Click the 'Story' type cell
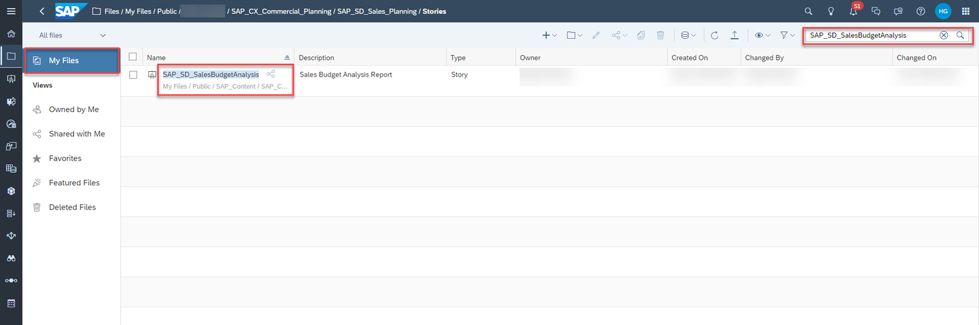 [x=460, y=75]
